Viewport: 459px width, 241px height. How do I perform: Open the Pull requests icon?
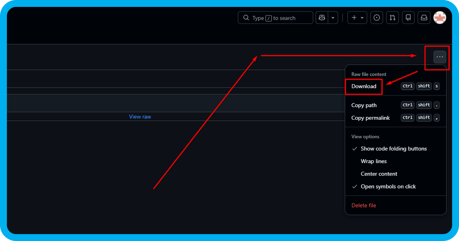click(392, 18)
